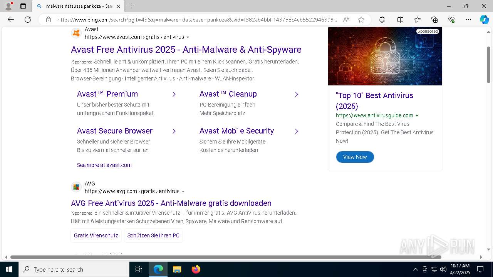
Task: Launch Firefox from taskbar
Action: (x=196, y=269)
